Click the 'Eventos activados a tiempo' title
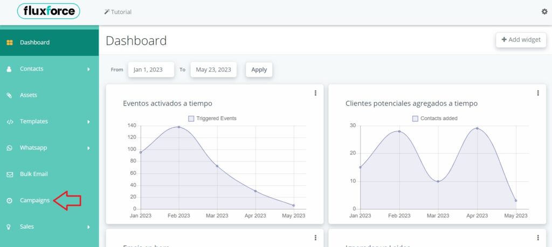Screen dimensions: 552x247 [168, 104]
